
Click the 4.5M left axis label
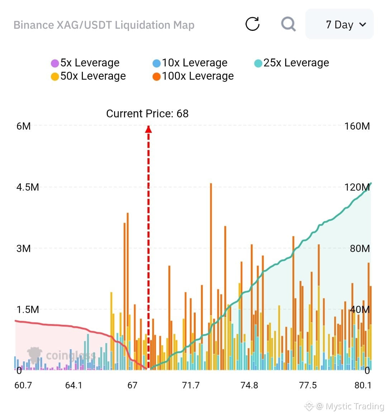coord(28,187)
